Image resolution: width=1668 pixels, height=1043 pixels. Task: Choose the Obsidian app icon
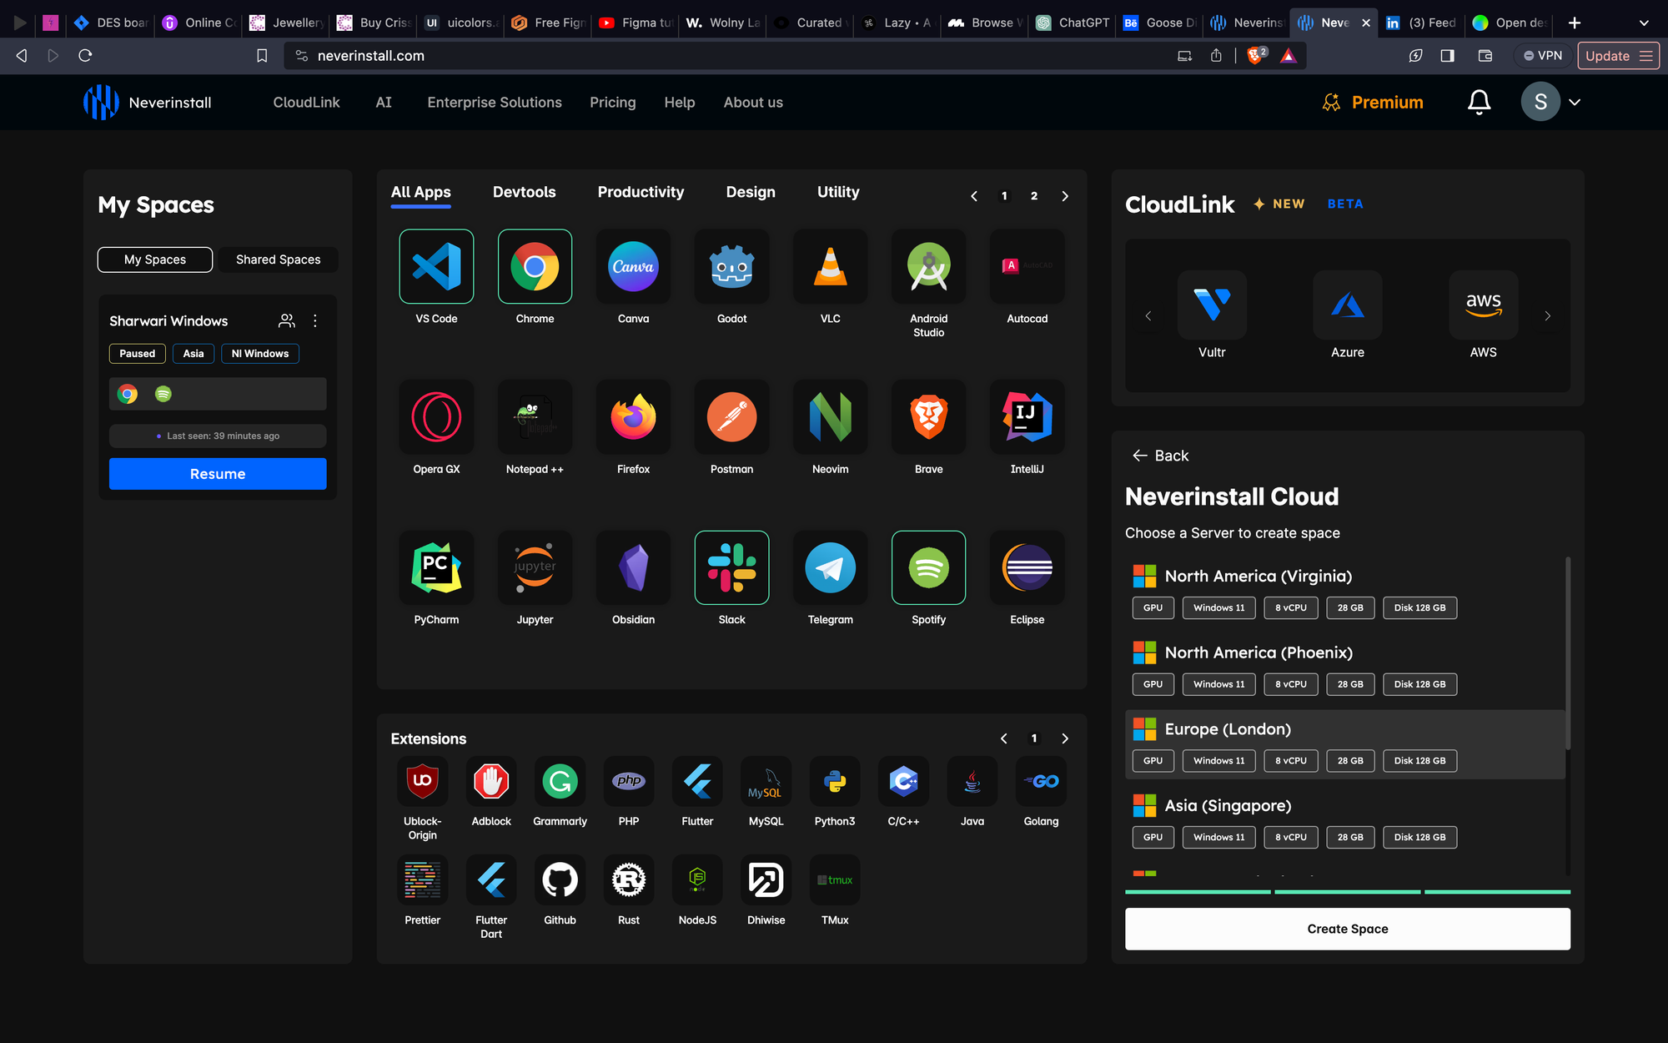[x=633, y=568]
